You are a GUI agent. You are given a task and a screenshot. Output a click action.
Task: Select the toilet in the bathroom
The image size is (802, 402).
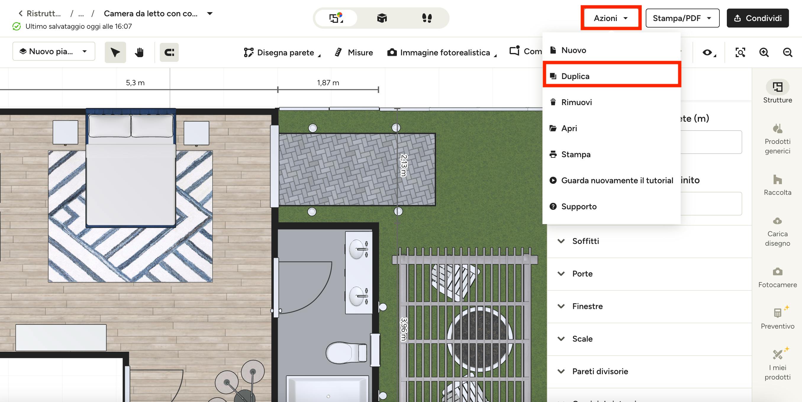[347, 353]
